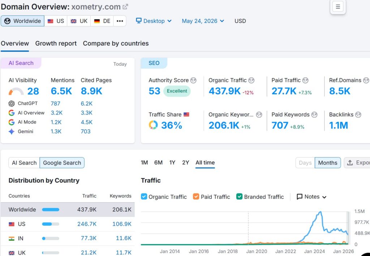Click the Worldwide globe icon

click(x=7, y=21)
